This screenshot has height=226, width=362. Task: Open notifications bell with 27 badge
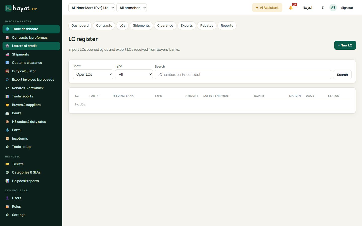click(x=291, y=8)
